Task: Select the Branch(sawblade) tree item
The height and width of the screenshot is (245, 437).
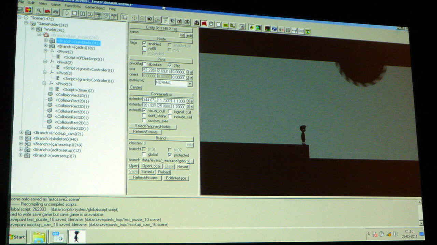Action: pos(78,42)
